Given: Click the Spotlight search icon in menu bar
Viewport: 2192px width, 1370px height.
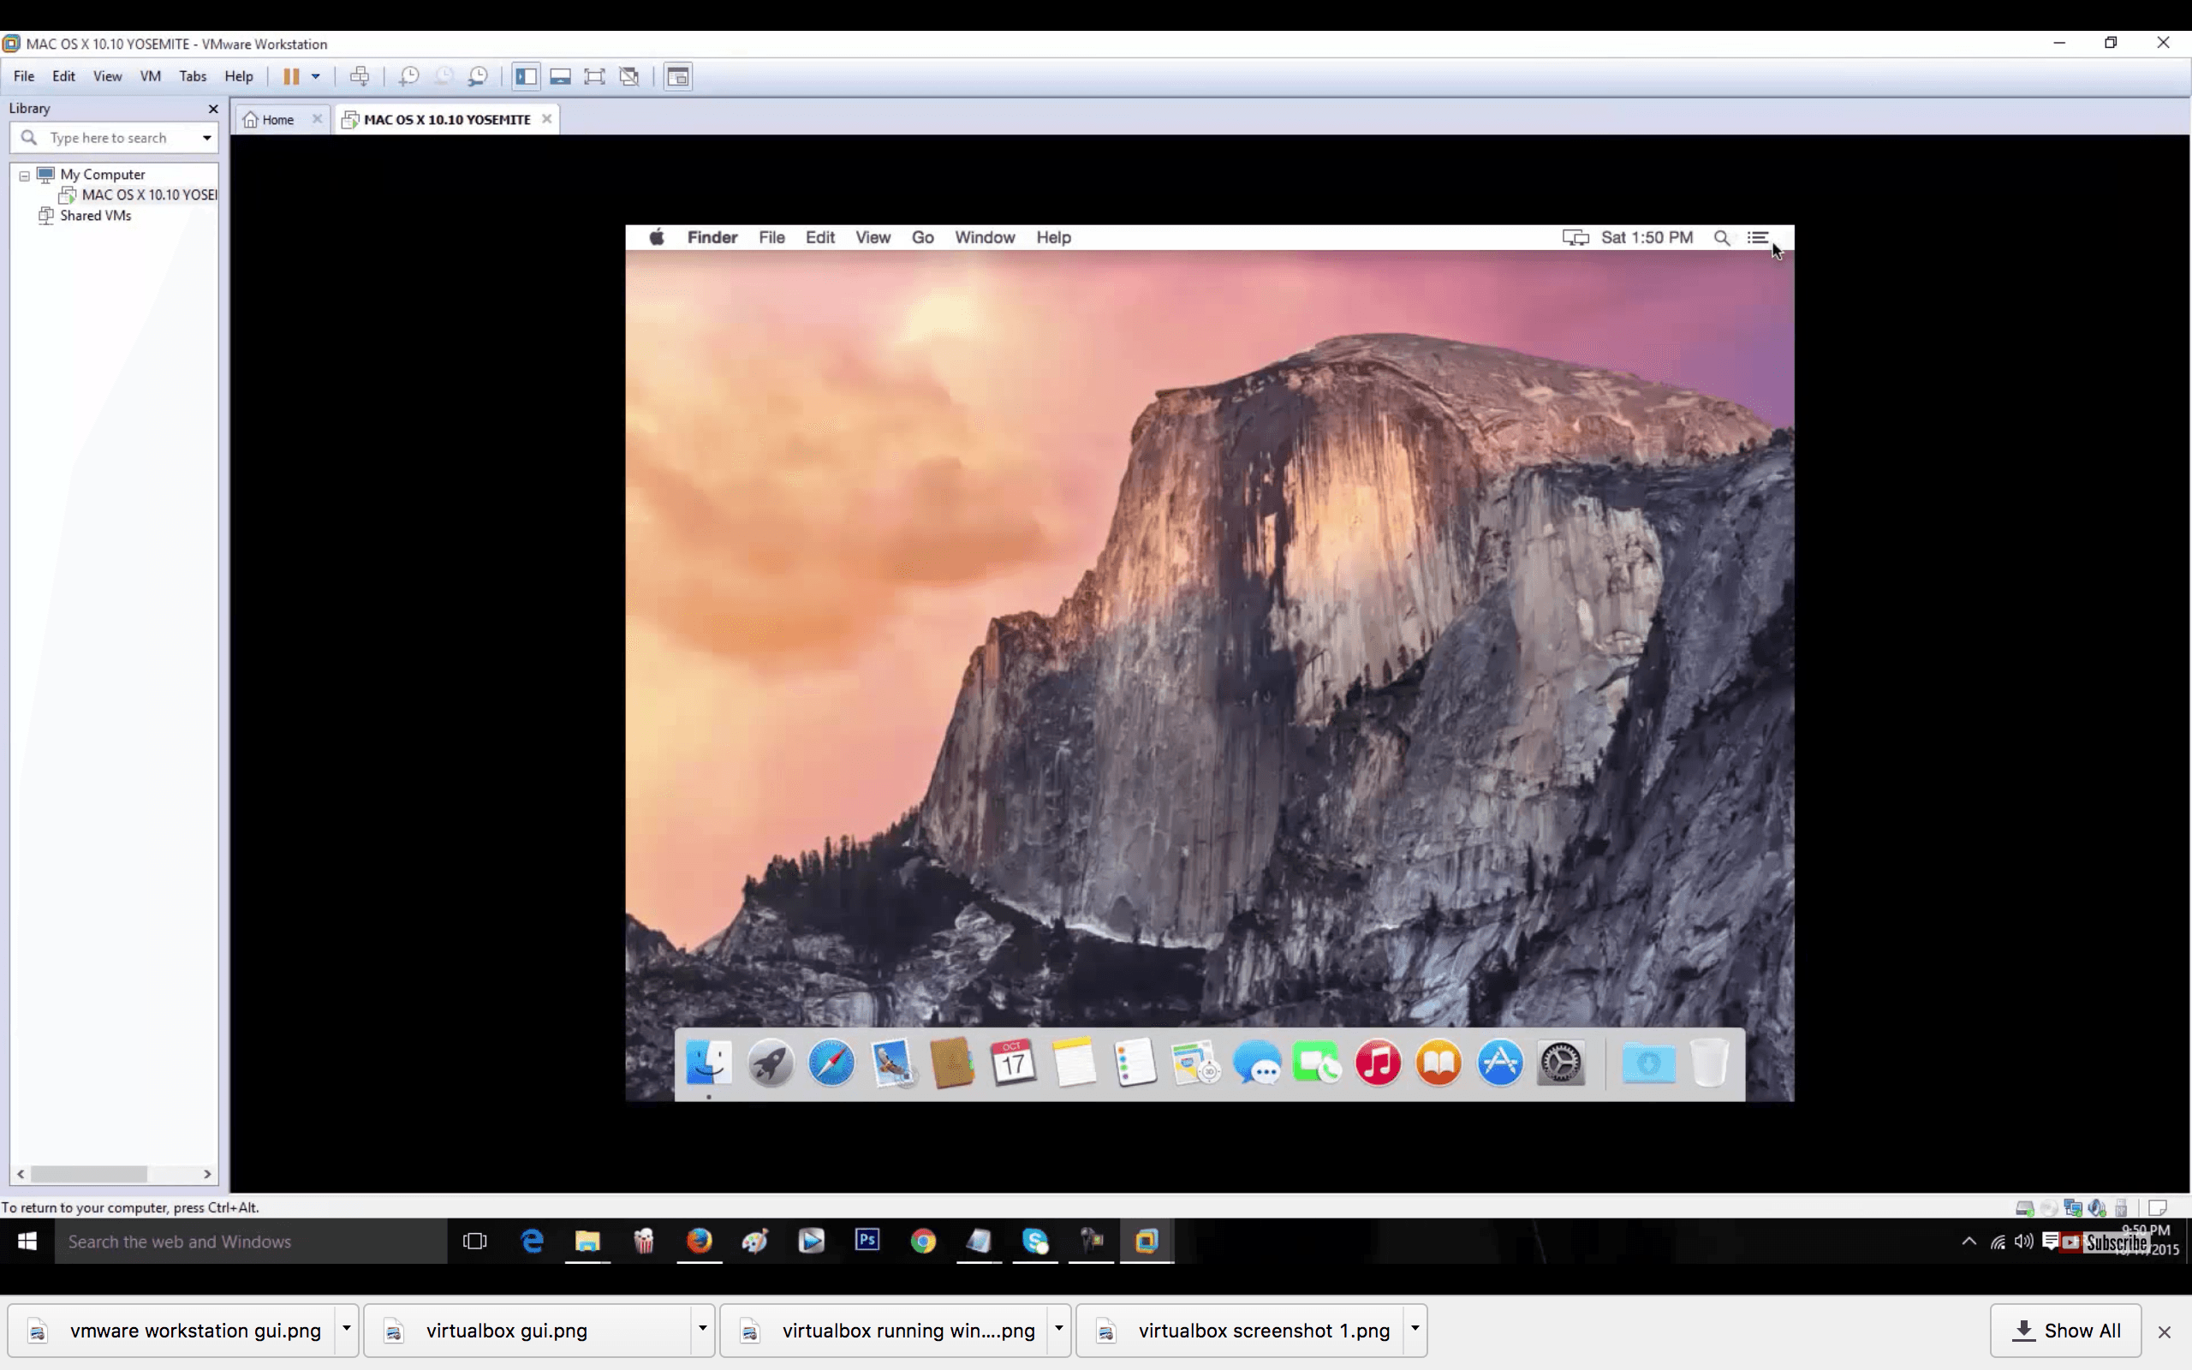Looking at the screenshot, I should coord(1722,236).
